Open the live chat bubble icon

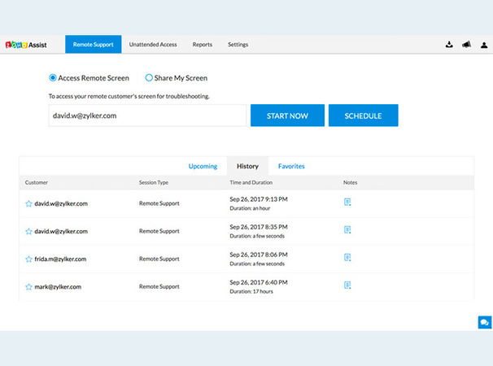coord(485,322)
